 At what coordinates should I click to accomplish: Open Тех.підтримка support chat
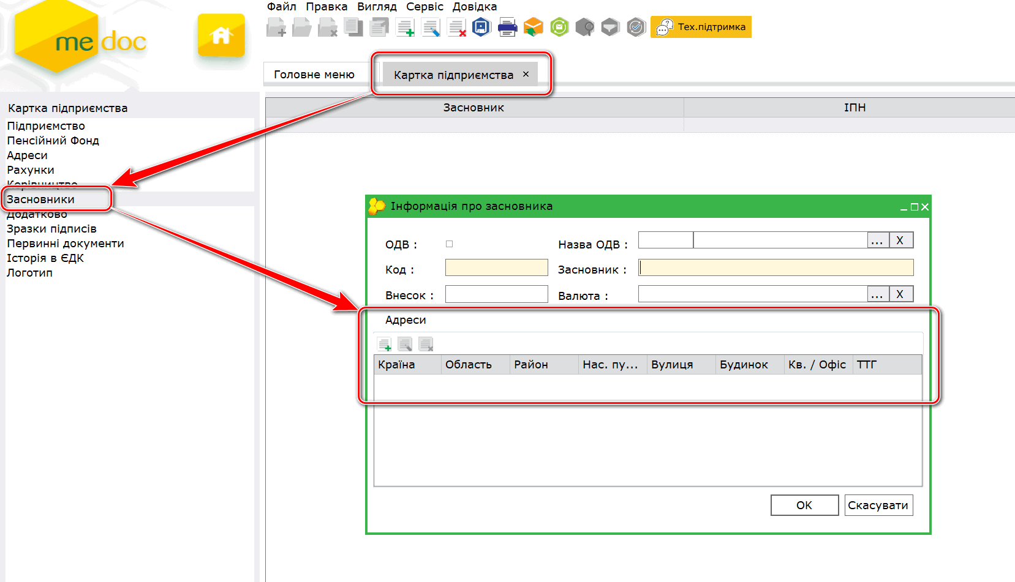point(701,27)
